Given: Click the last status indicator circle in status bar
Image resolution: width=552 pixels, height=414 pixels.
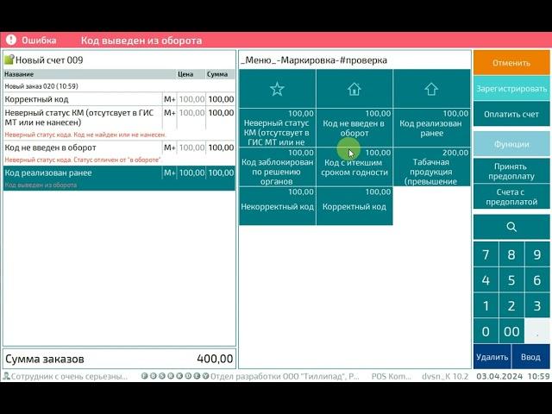Looking at the screenshot, I should point(205,376).
